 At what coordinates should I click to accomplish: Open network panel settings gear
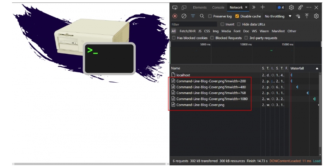[316, 16]
